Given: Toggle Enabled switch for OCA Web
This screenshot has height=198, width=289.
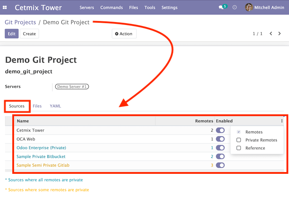Looking at the screenshot, I should pos(220,139).
